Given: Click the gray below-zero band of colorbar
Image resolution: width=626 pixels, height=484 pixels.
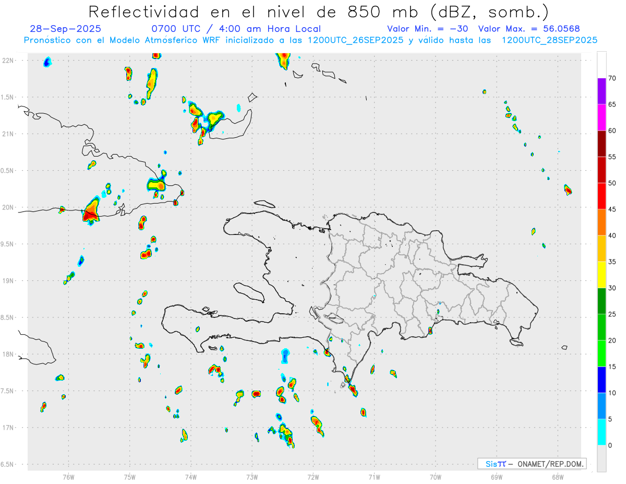Looking at the screenshot, I should click(601, 458).
